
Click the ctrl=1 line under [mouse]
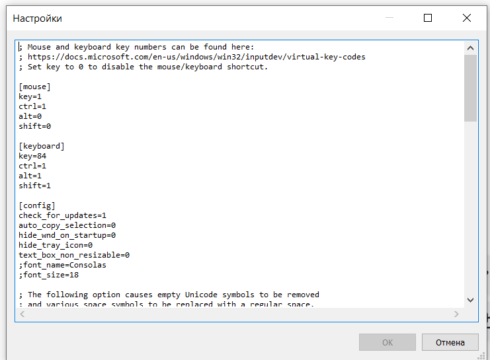[32, 106]
